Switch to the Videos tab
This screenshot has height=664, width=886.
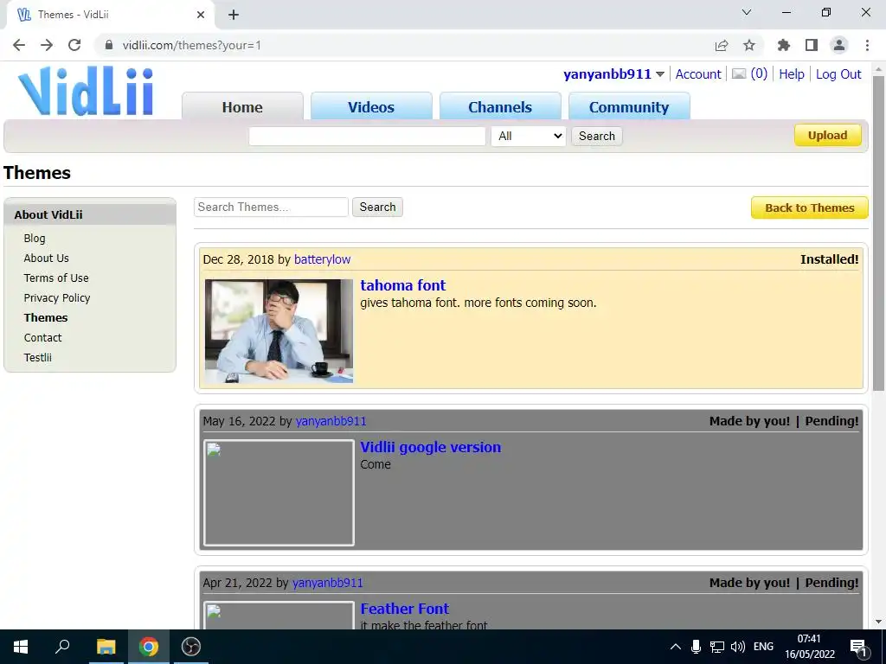coord(371,106)
